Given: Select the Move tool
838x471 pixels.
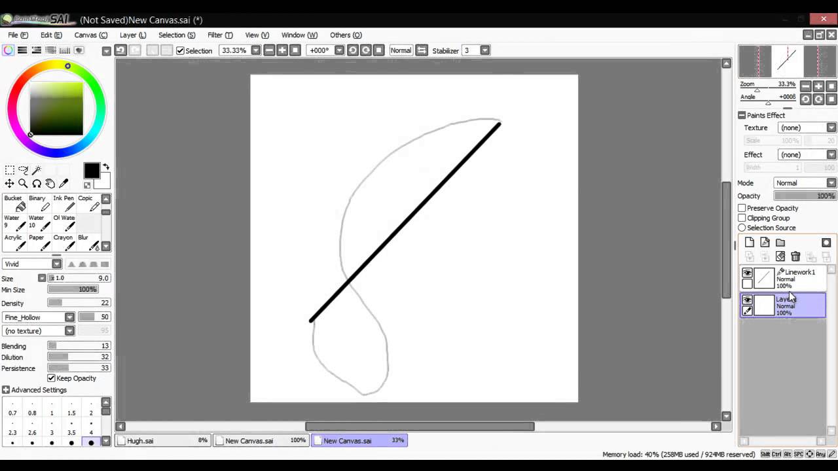Looking at the screenshot, I should (10, 184).
